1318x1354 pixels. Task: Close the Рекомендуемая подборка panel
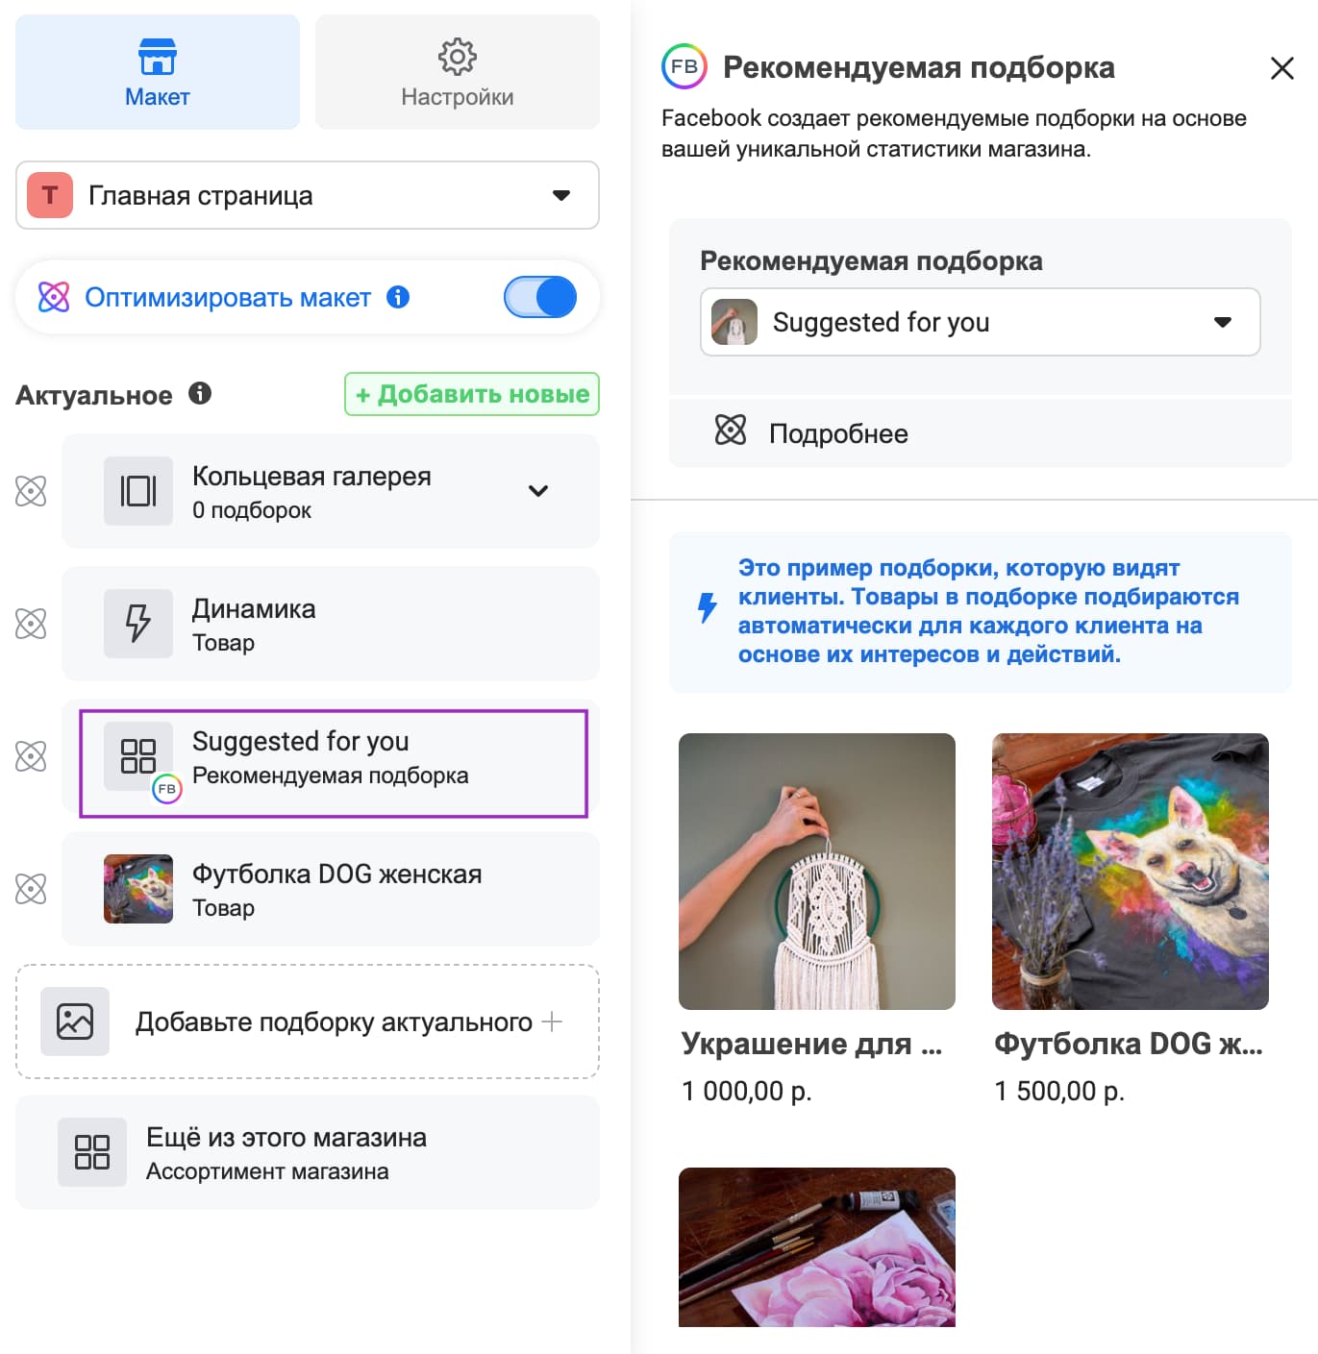coord(1282,68)
